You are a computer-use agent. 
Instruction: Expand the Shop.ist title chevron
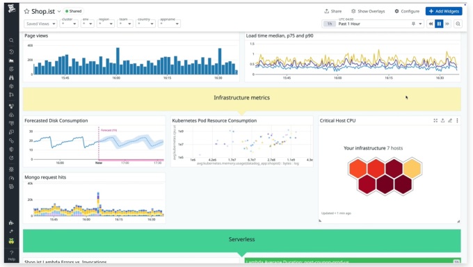tap(59, 11)
